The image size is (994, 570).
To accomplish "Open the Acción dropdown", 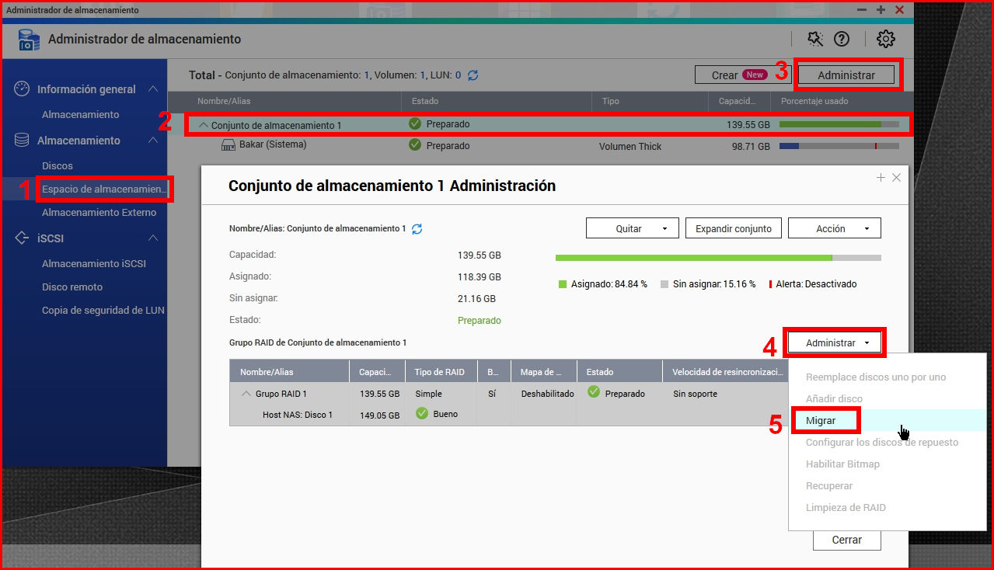I will 834,228.
